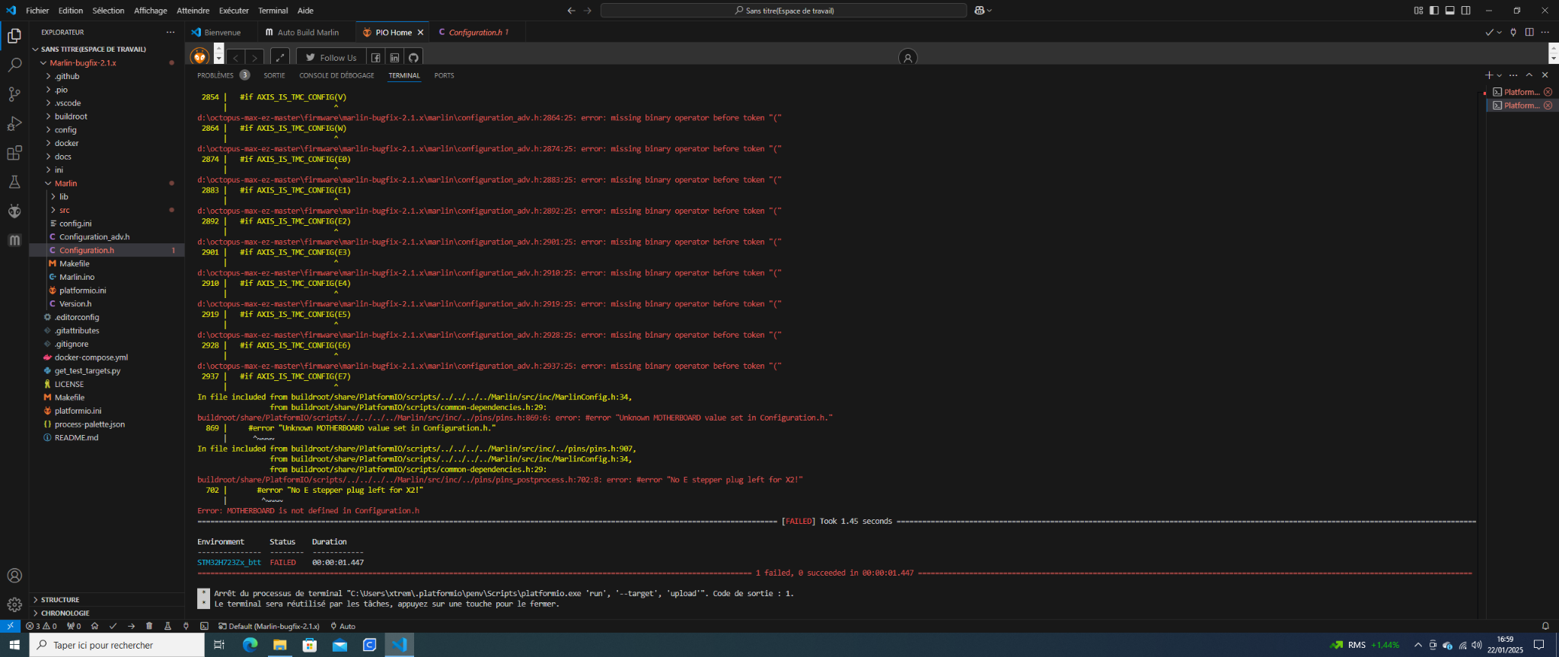Click Default (Marlin-bugfix-2.1.x) environment switcher
Viewport: 1559px width, 657px height.
(269, 627)
